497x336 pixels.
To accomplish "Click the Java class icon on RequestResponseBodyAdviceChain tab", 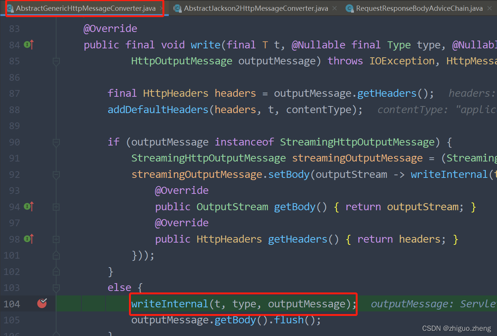I will click(x=349, y=8).
